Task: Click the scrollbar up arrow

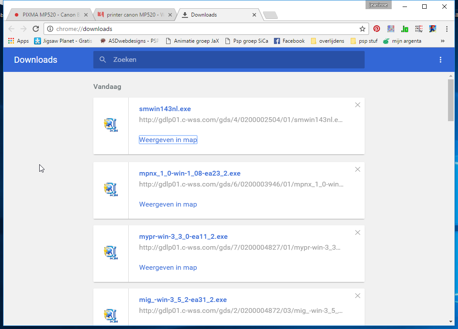Action: 451,76
